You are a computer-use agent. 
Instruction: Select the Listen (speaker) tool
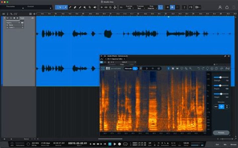(x=95, y=7)
